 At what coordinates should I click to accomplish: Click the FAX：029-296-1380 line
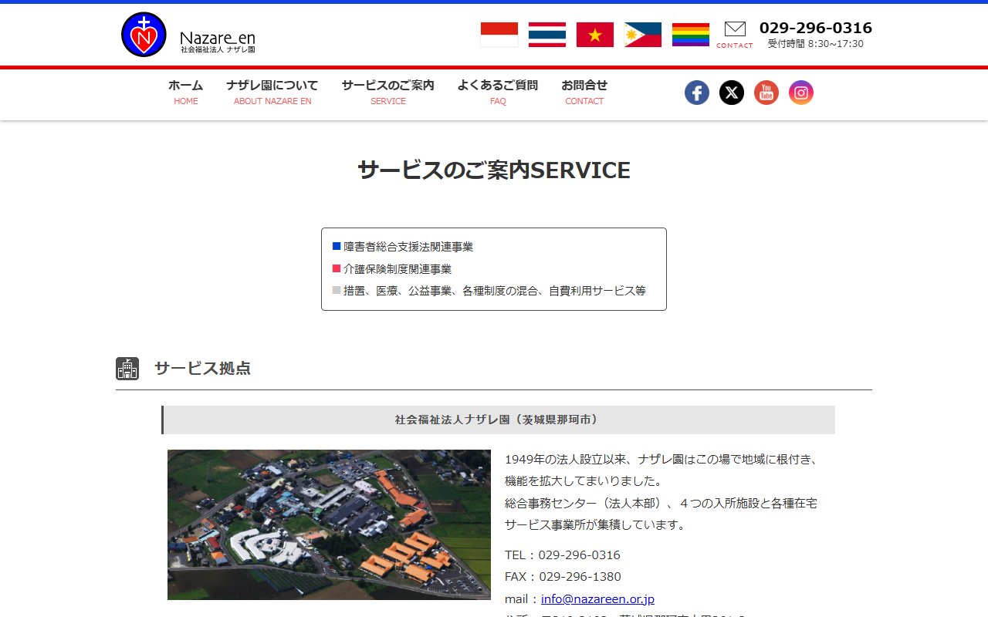(x=563, y=577)
